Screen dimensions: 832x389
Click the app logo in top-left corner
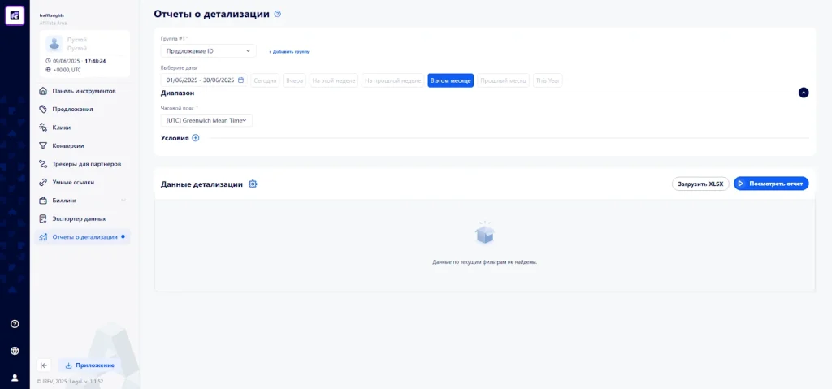15,15
